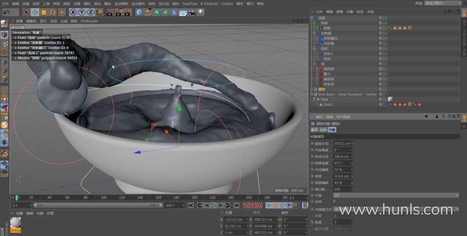467x236 pixels.
Task: Click the Render View clapperboard icon
Action: (109, 12)
